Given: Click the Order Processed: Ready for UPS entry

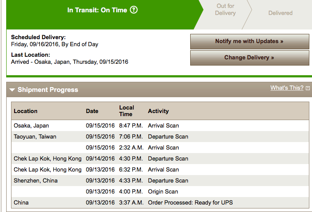Looking at the screenshot, I should click(x=190, y=203).
